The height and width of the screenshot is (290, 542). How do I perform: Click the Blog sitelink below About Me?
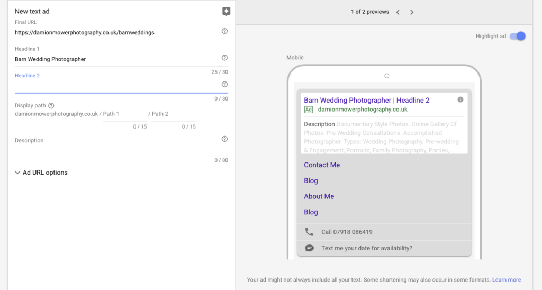[x=311, y=212]
